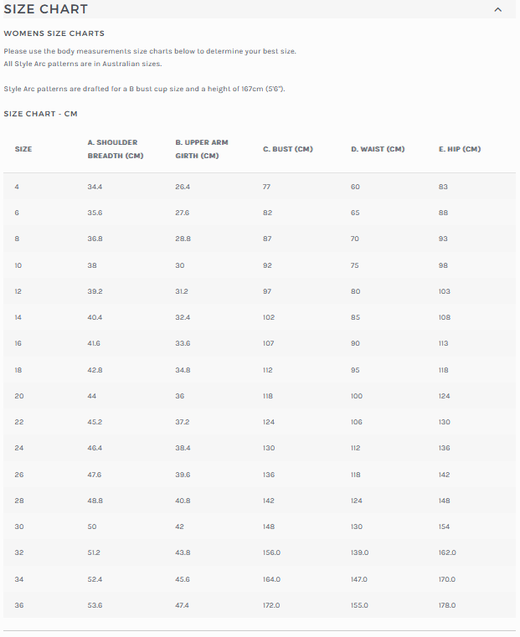Click the Womens Size Charts subheading
Viewport: 520px width, 637px height.
[54, 33]
